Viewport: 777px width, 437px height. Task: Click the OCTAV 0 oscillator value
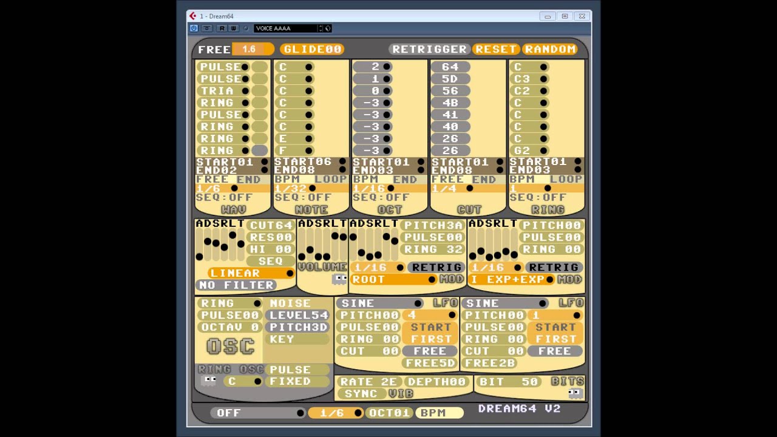(229, 327)
